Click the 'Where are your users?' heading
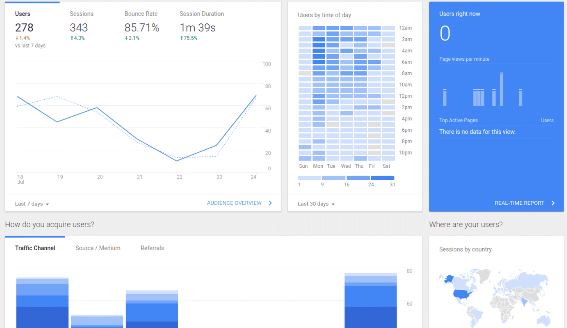The width and height of the screenshot is (567, 328). tap(466, 224)
